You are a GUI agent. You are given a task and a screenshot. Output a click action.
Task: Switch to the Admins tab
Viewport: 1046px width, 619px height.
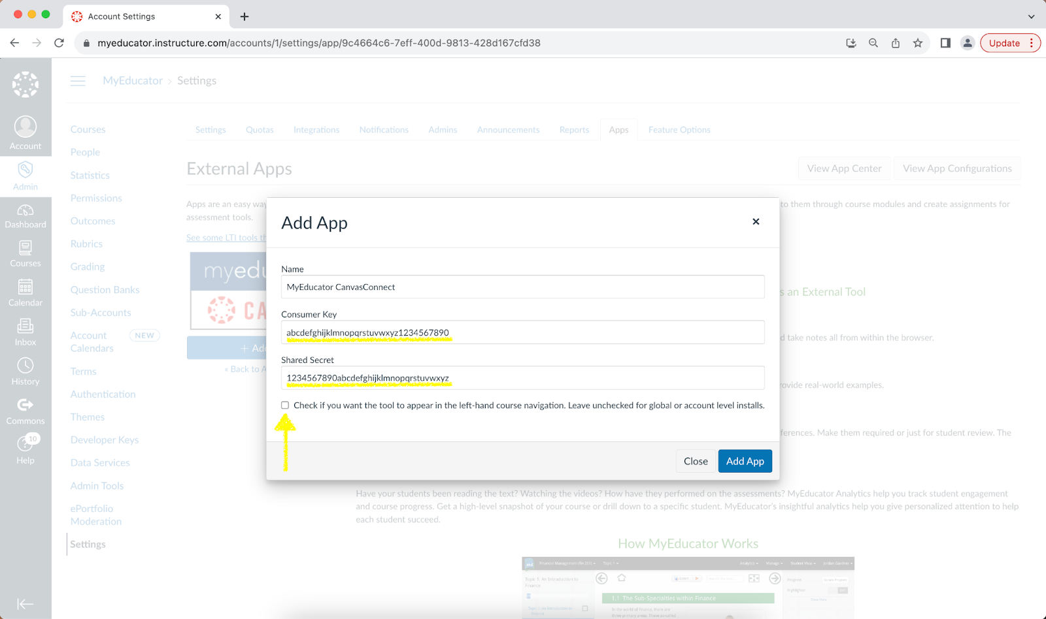443,130
